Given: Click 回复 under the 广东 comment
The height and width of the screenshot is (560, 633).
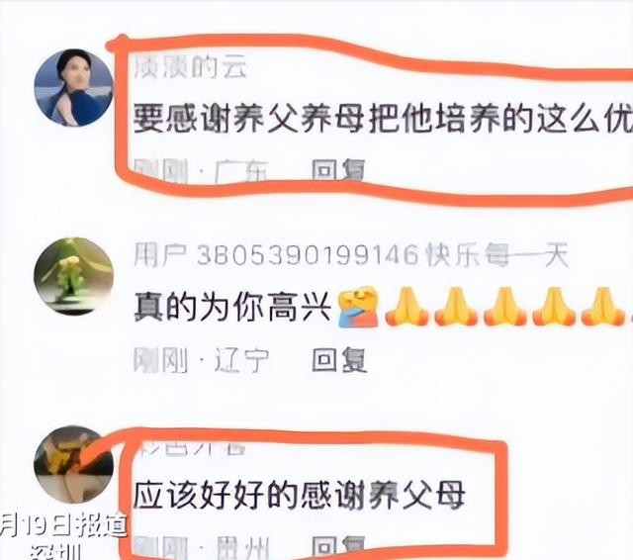Looking at the screenshot, I should click(x=338, y=169).
